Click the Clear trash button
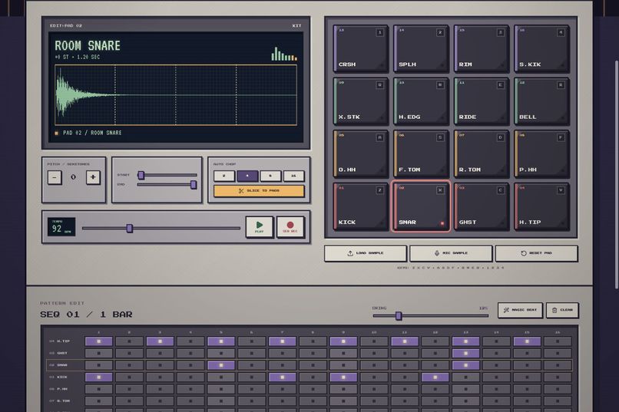The height and width of the screenshot is (412, 619). pos(562,310)
